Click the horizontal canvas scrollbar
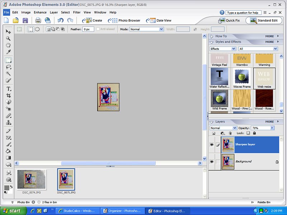The height and width of the screenshot is (215, 287). (108, 163)
